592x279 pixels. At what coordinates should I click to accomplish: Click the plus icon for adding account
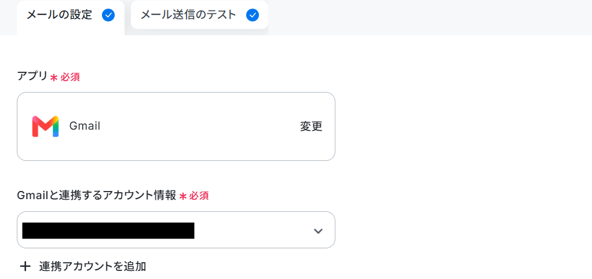tap(25, 267)
